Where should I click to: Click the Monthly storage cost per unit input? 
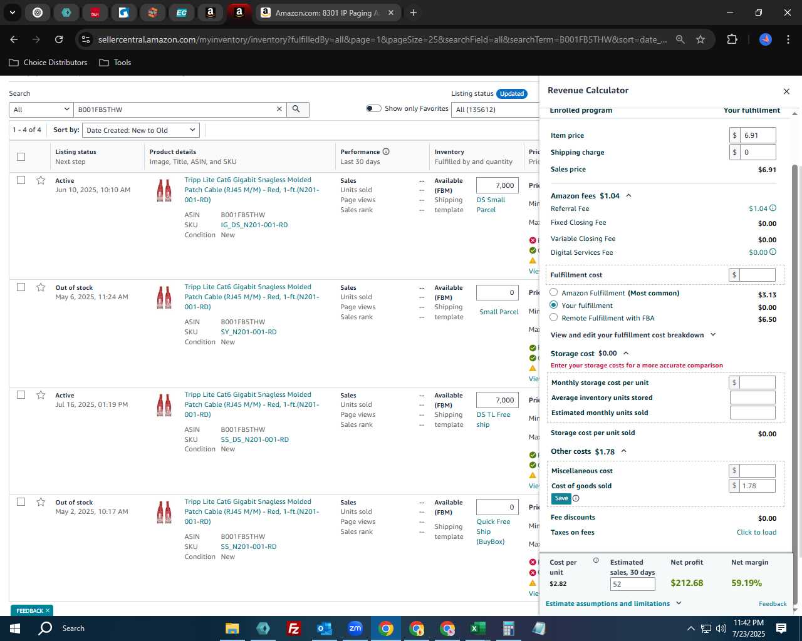(757, 382)
